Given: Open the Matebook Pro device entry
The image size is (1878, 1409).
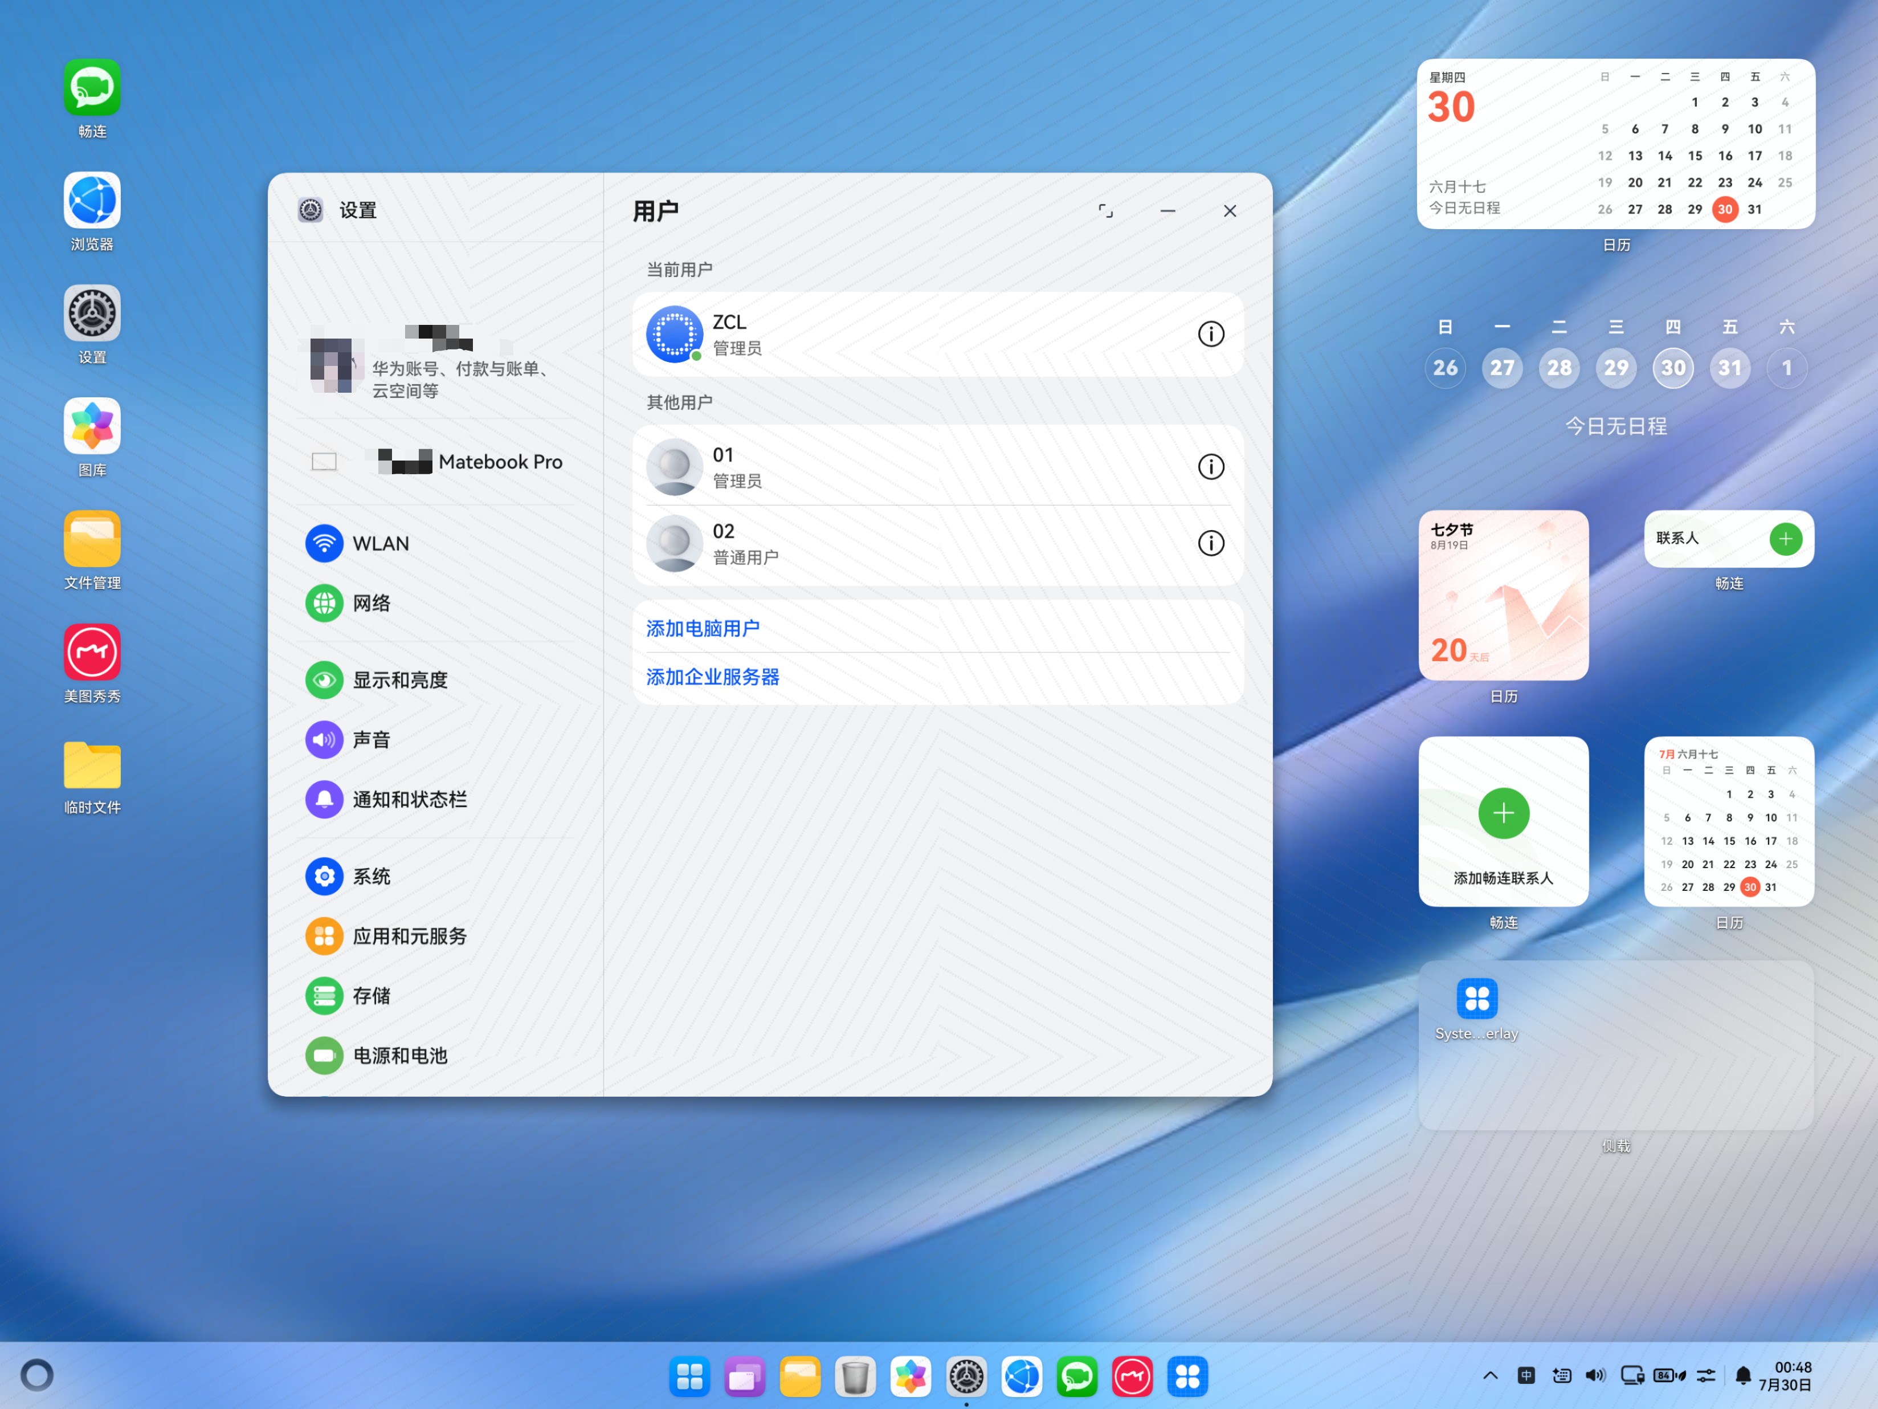Looking at the screenshot, I should pos(436,462).
